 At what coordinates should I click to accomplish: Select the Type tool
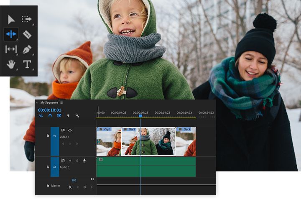(27, 64)
